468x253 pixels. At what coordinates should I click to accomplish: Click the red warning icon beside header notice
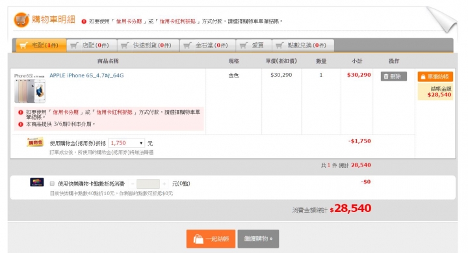pyautogui.click(x=84, y=21)
